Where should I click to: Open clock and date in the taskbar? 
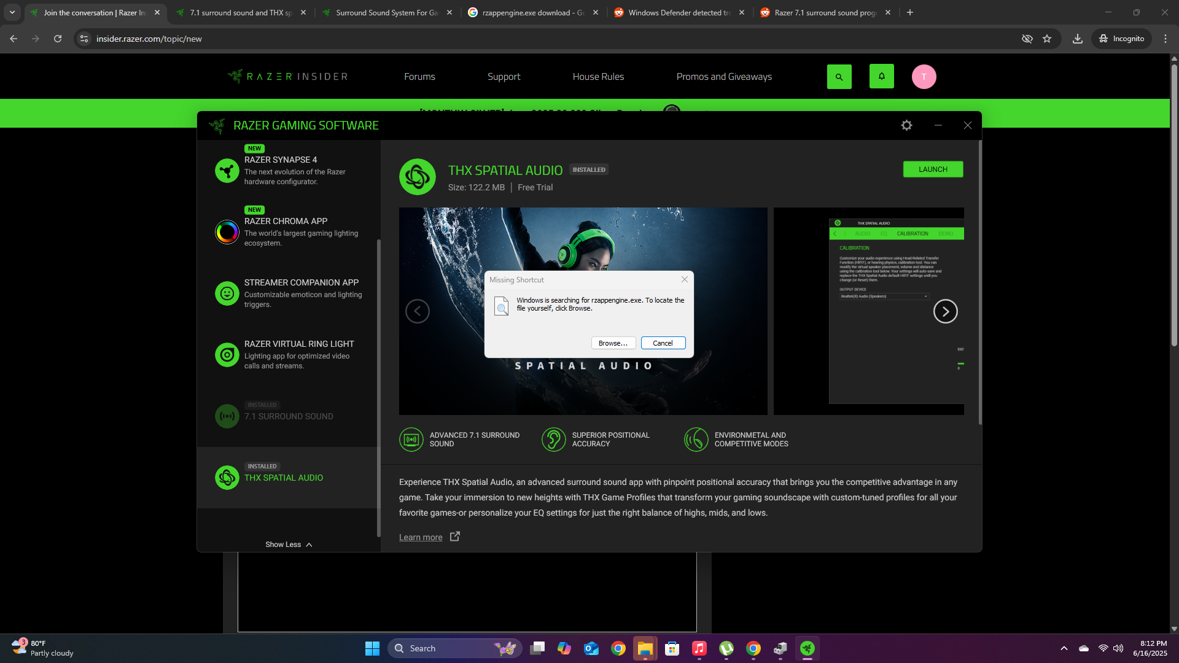pyautogui.click(x=1150, y=648)
